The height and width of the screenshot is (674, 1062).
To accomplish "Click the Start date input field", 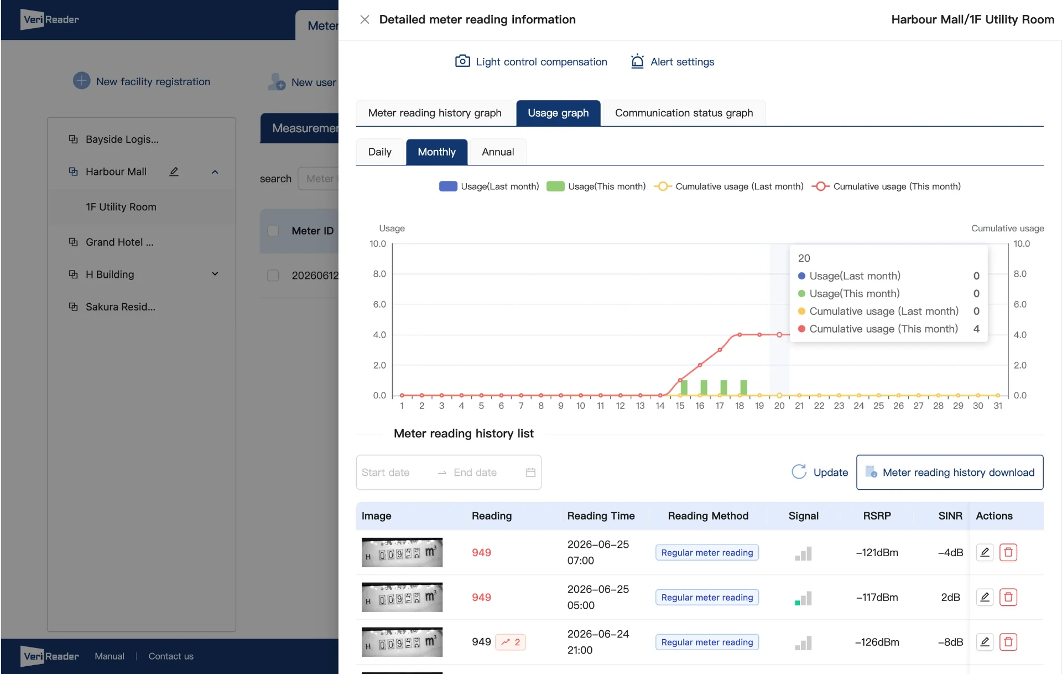I will (396, 473).
